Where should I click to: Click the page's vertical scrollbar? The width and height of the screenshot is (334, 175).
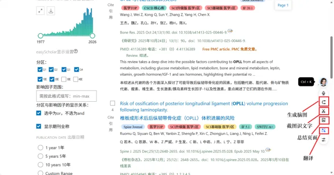coord(332,57)
